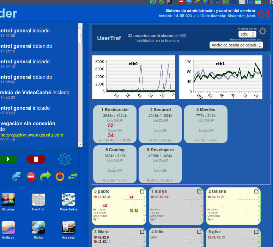
Task: Click IP address 10.42.42.13
Action: tap(216, 237)
